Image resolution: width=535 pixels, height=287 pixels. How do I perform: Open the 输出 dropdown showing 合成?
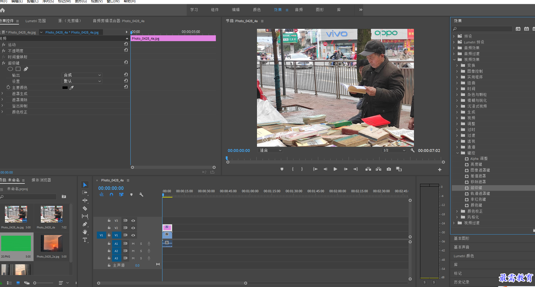pos(82,75)
